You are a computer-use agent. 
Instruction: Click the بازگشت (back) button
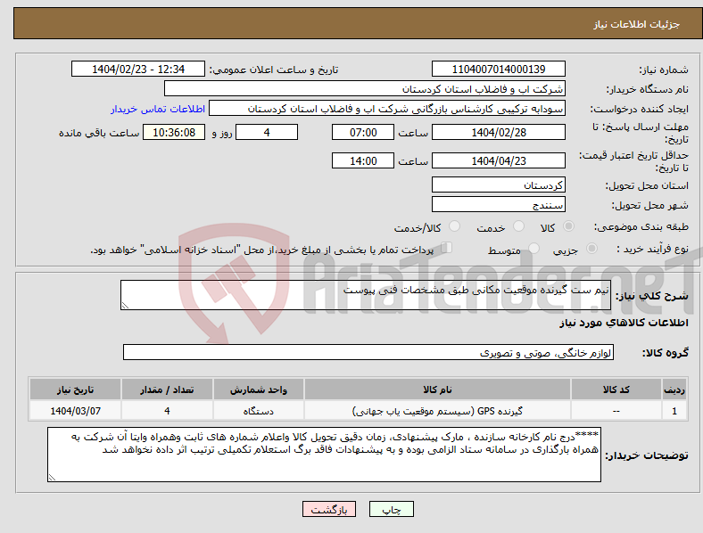click(328, 509)
